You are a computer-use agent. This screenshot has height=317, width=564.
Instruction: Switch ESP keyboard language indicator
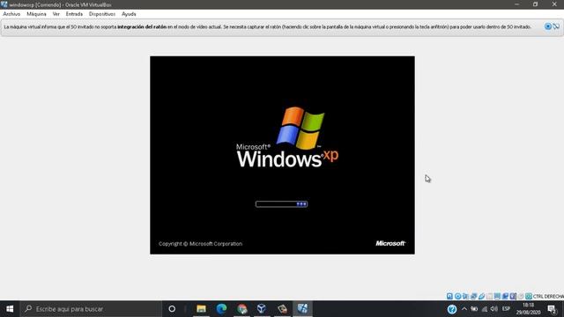pyautogui.click(x=506, y=309)
